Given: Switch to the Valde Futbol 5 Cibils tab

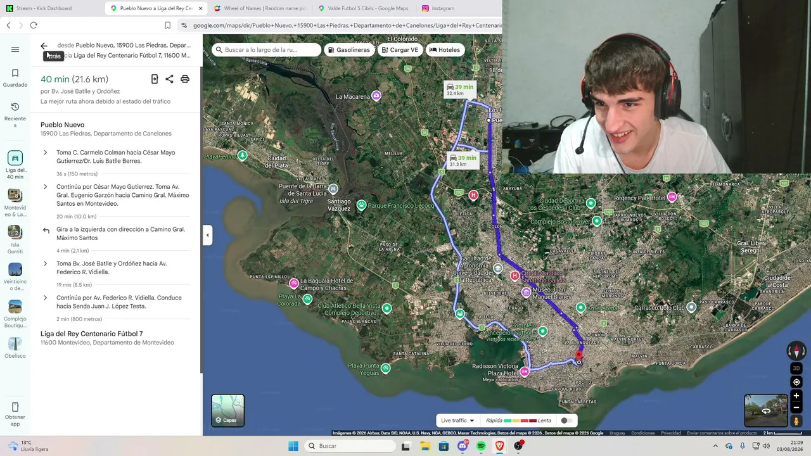Looking at the screenshot, I should click(x=364, y=8).
